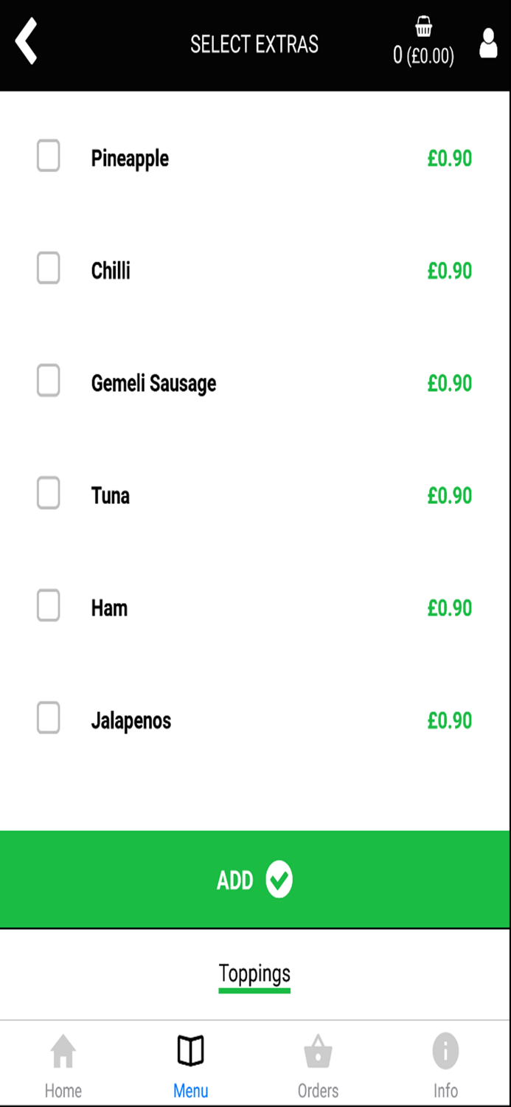Select the Home icon in bottom navigation

click(63, 1050)
